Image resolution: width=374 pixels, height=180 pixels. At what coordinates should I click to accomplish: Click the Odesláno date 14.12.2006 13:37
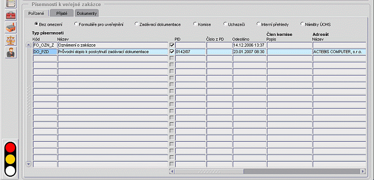tap(250, 45)
